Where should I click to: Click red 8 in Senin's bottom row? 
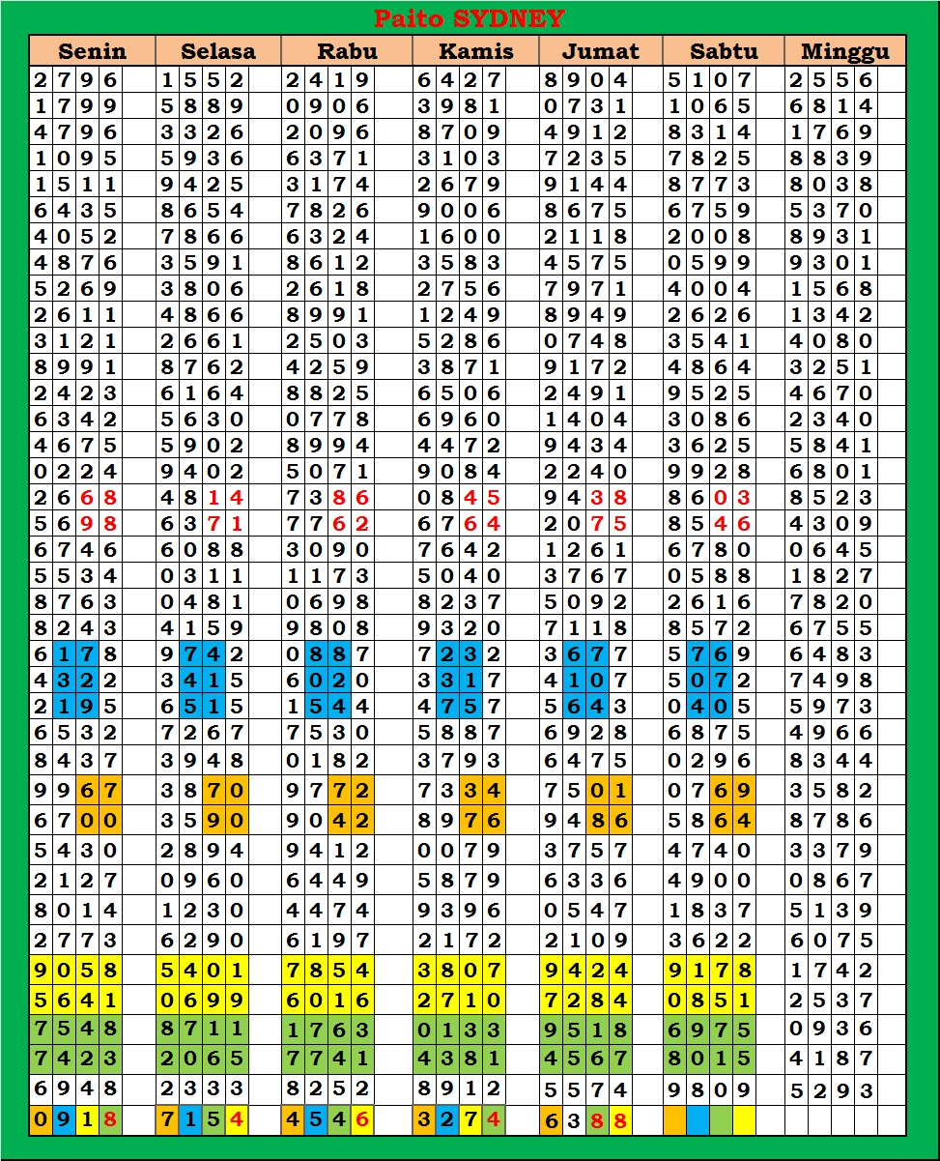(110, 1120)
